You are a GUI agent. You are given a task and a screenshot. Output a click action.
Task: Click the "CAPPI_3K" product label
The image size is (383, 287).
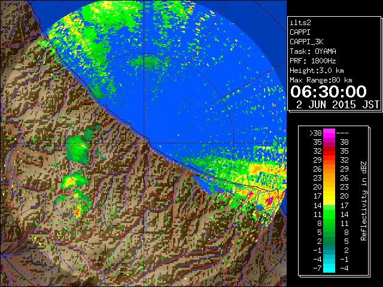[x=306, y=42]
